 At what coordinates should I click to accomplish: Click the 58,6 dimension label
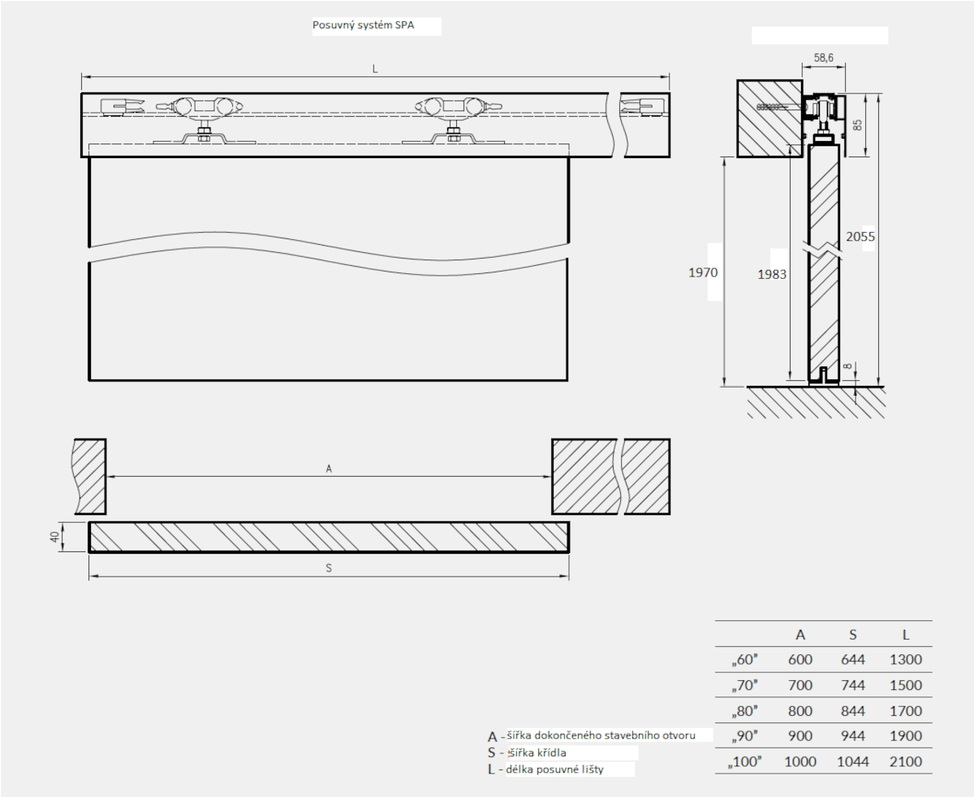coord(825,59)
